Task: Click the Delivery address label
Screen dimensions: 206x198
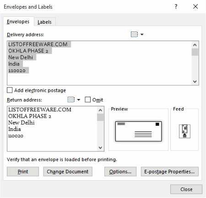Action: (26, 35)
